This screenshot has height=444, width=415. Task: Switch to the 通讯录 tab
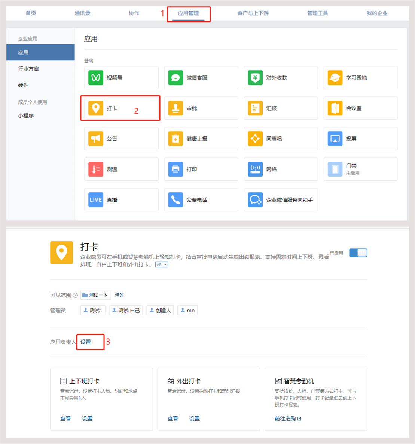pyautogui.click(x=82, y=13)
